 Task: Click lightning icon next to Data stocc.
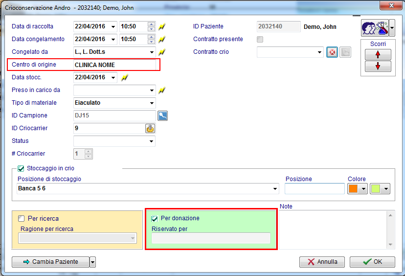pyautogui.click(x=125, y=77)
